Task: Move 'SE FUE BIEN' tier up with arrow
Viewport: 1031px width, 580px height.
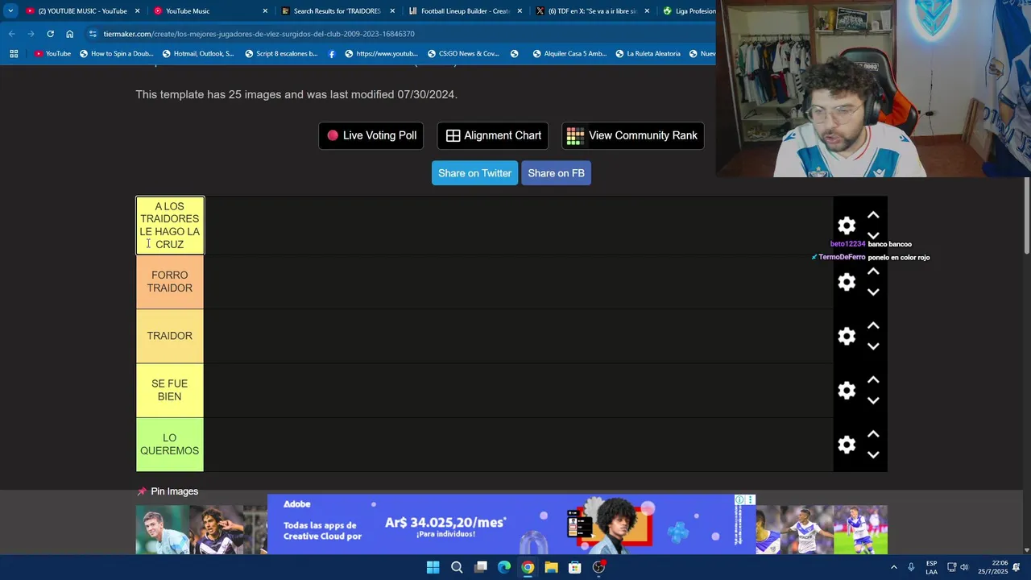Action: point(873,380)
